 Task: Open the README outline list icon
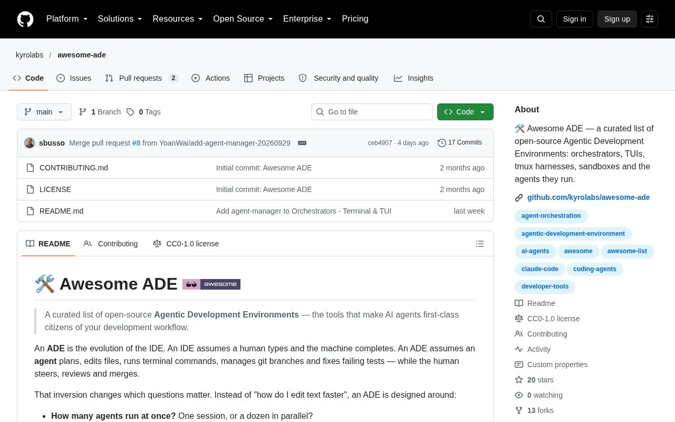tap(480, 244)
